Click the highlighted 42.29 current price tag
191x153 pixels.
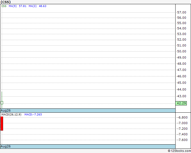(x=181, y=103)
